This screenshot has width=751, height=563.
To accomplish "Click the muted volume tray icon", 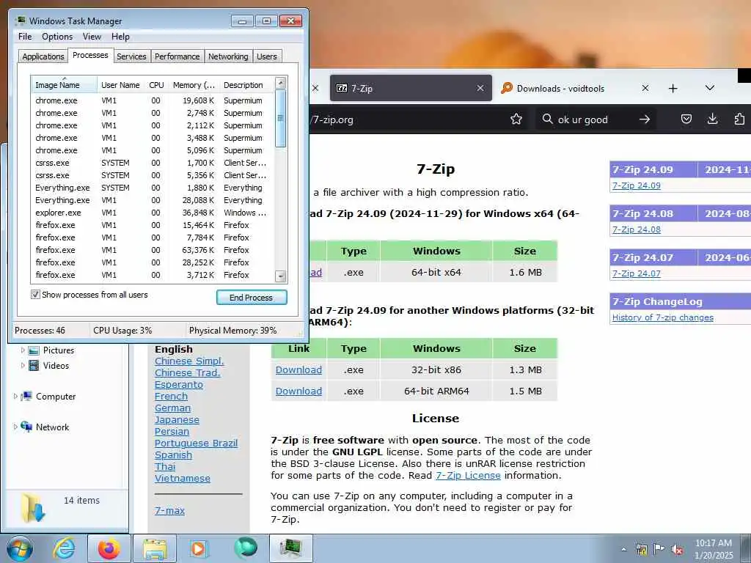I will pos(677,550).
